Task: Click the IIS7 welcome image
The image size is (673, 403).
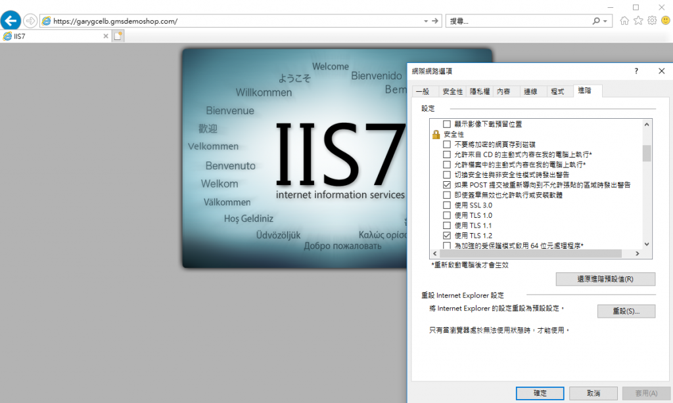Action: pos(294,158)
